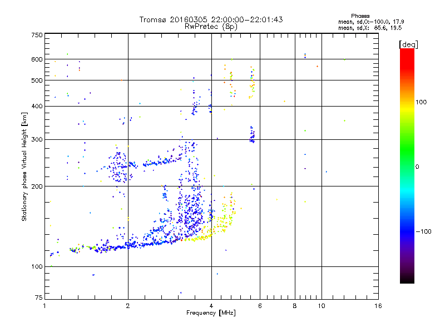This screenshot has width=445, height=333.
Task: Click the plot title 'Tromsø 20160305 22:00:00-22:01:43'
Action: tap(211, 19)
